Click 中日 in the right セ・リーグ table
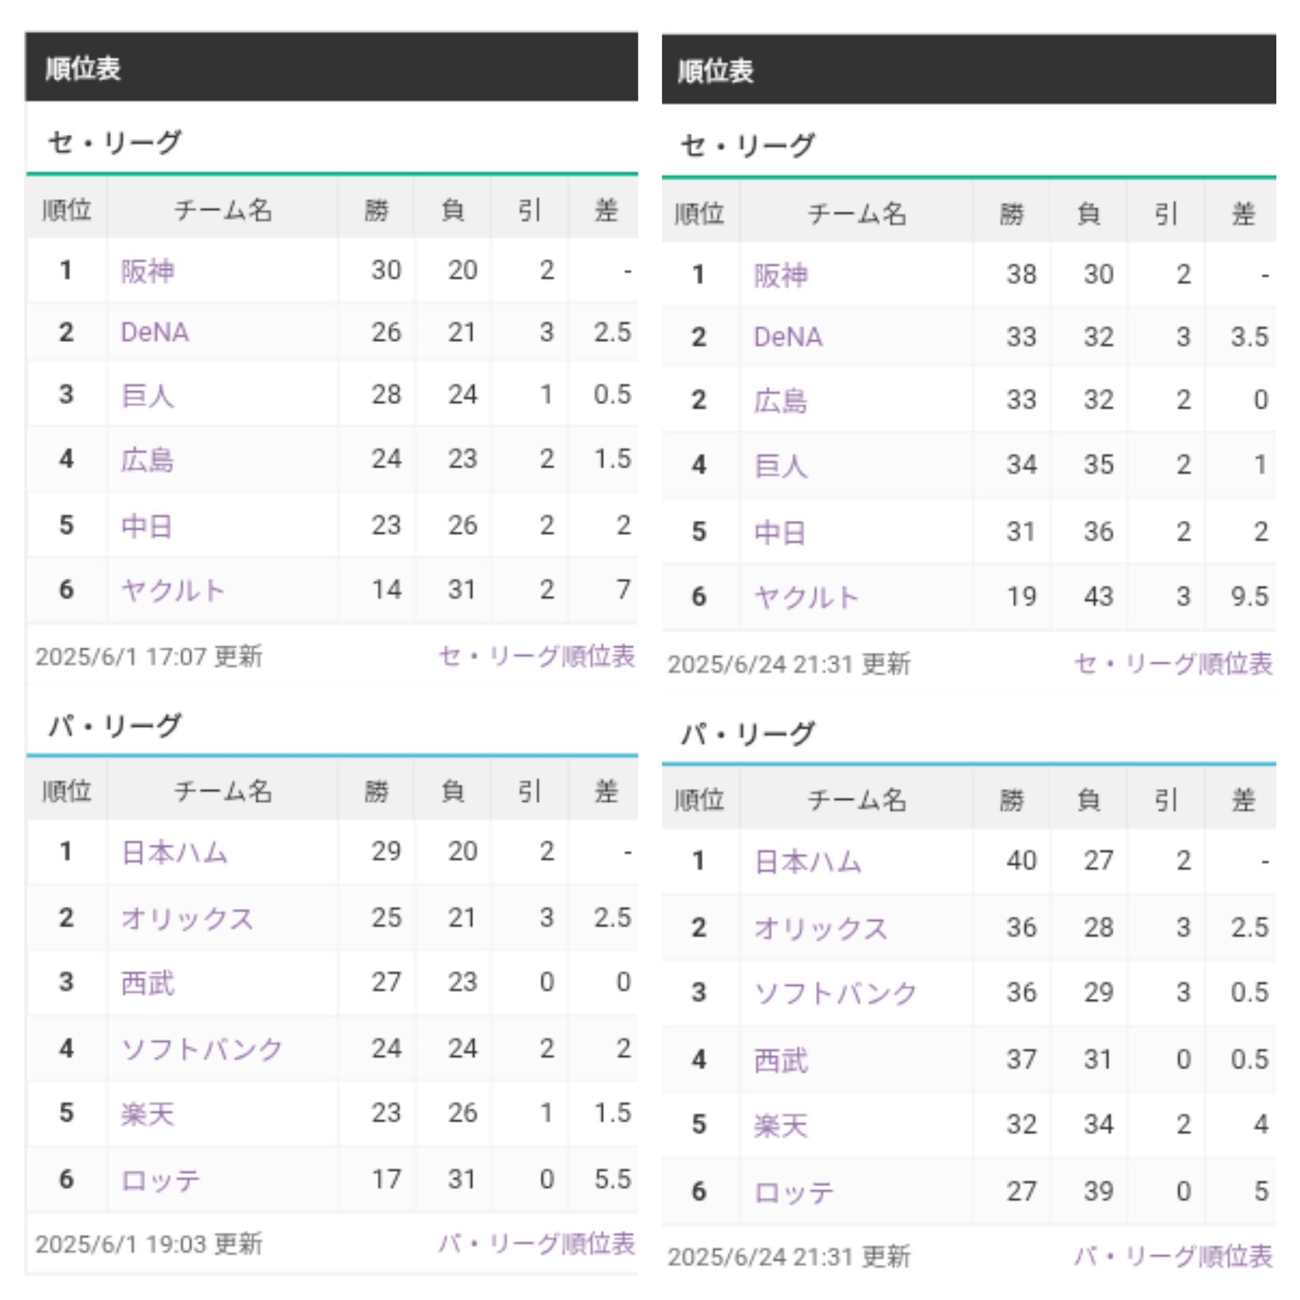Viewport: 1300px width, 1300px height. (x=781, y=532)
